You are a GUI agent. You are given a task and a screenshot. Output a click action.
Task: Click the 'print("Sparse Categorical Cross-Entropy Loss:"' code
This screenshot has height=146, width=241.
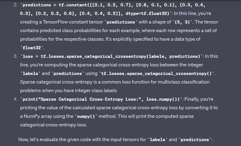pyautogui.click(x=81, y=99)
